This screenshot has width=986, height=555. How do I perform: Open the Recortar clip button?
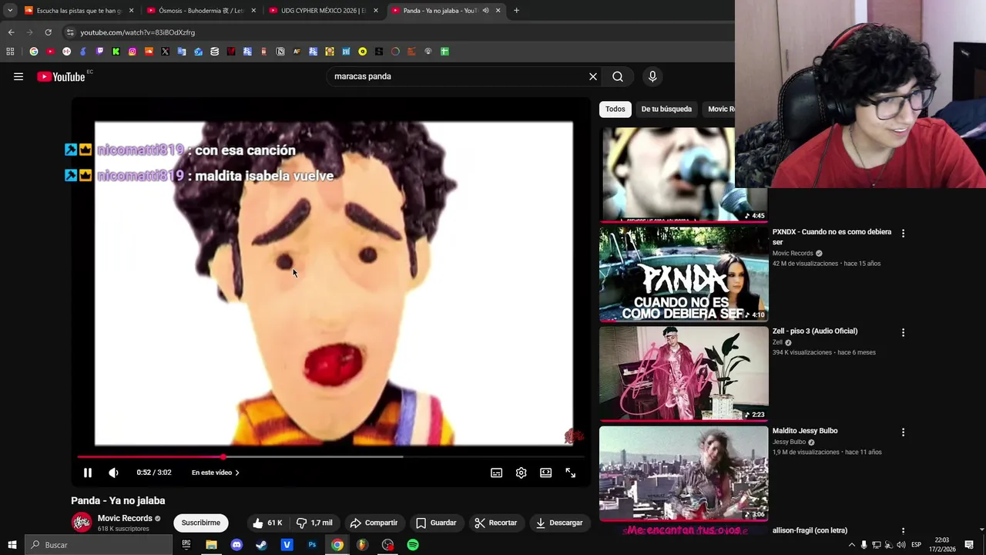point(495,523)
